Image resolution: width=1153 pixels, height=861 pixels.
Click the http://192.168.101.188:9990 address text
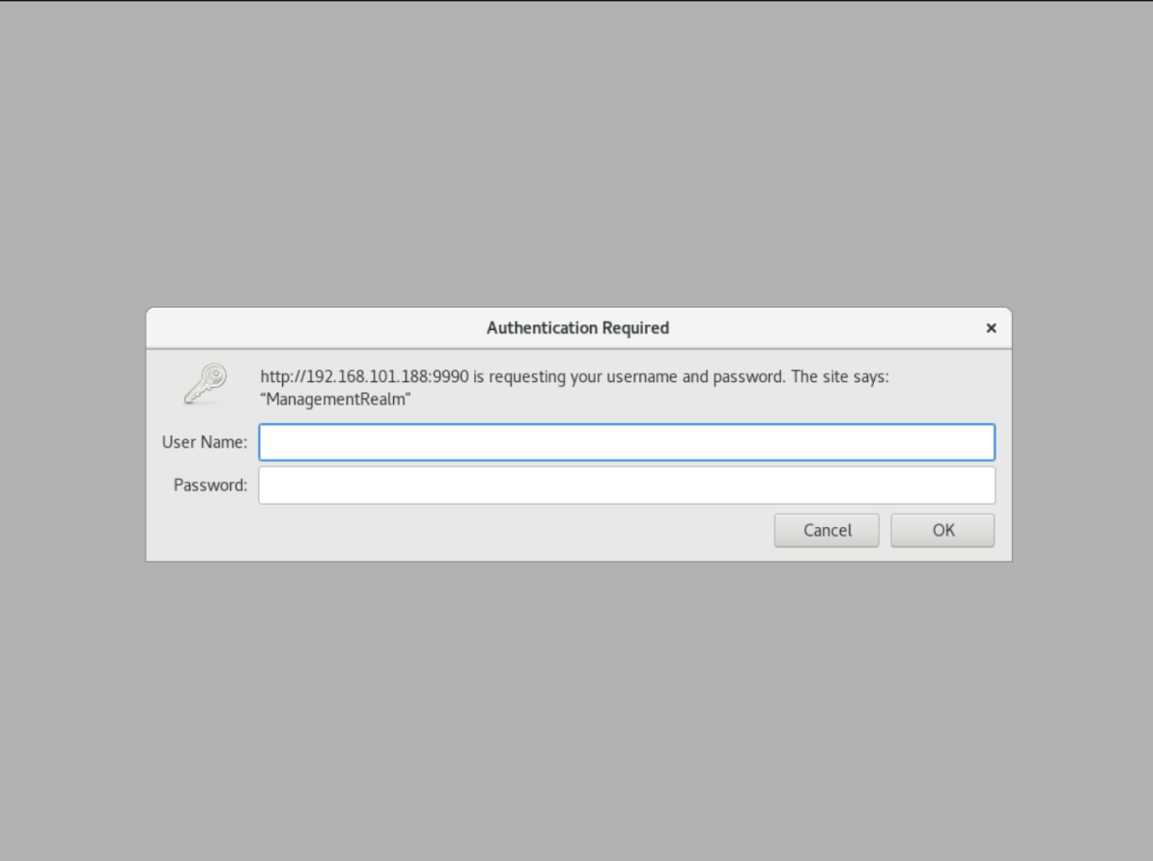pyautogui.click(x=364, y=376)
